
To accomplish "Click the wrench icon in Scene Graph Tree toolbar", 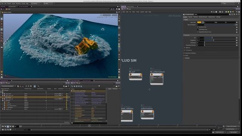I will click(38, 86).
